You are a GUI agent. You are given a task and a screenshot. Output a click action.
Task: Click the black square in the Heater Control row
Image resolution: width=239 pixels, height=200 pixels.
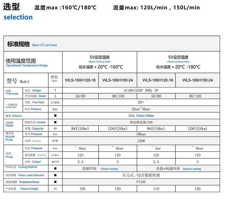click(x=55, y=122)
